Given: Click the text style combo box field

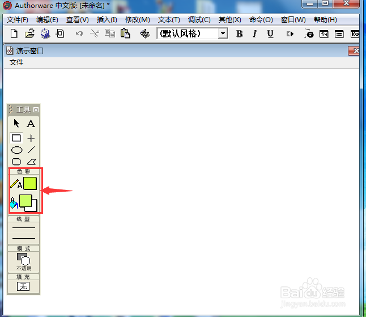Looking at the screenshot, I should click(x=192, y=33).
